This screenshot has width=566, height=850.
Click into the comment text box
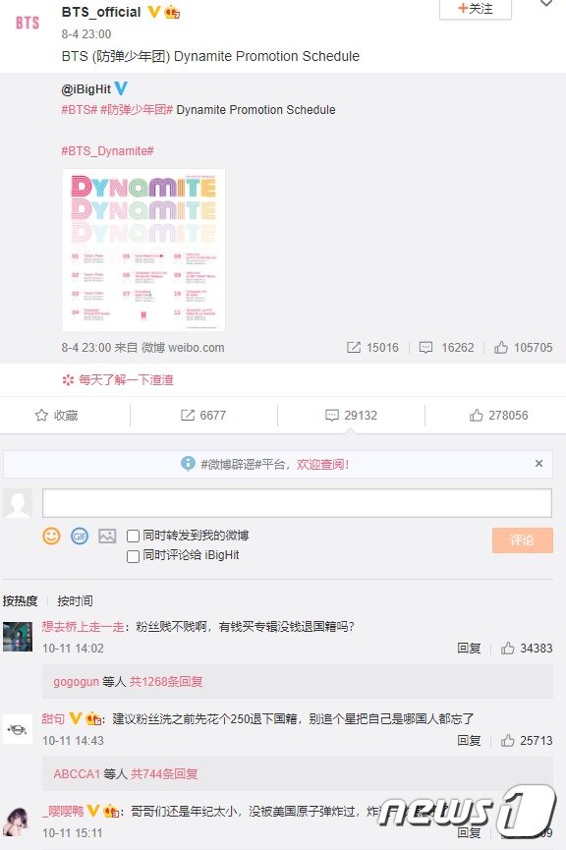297,502
